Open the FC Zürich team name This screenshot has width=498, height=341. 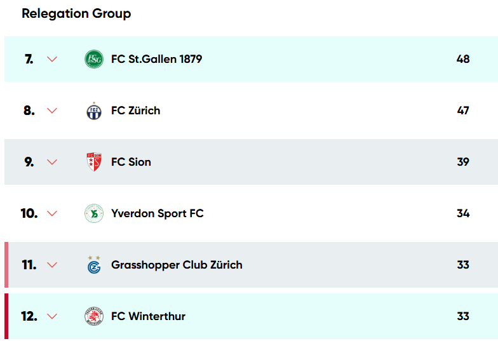tap(135, 110)
